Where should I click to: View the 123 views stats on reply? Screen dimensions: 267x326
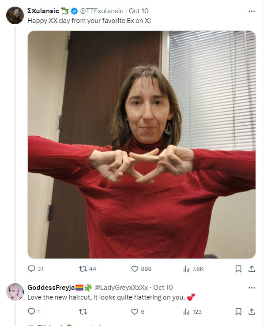click(192, 311)
